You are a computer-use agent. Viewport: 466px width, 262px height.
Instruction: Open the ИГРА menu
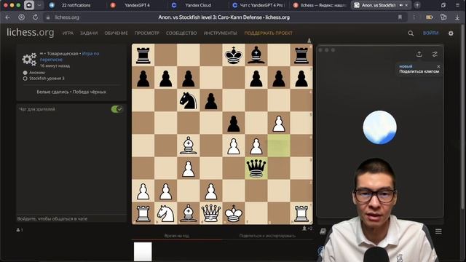pos(68,33)
